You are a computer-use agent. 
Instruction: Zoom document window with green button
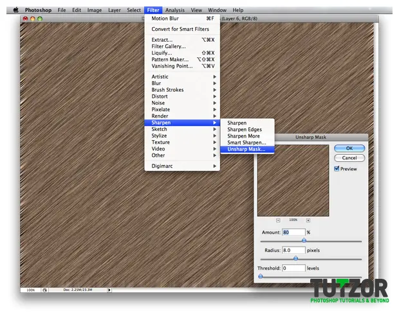pos(40,19)
